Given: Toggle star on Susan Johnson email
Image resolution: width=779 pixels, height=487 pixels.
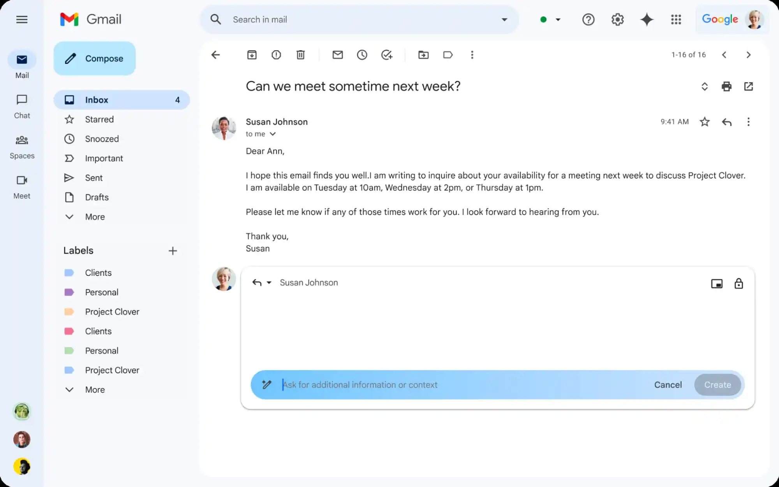Looking at the screenshot, I should (x=705, y=122).
